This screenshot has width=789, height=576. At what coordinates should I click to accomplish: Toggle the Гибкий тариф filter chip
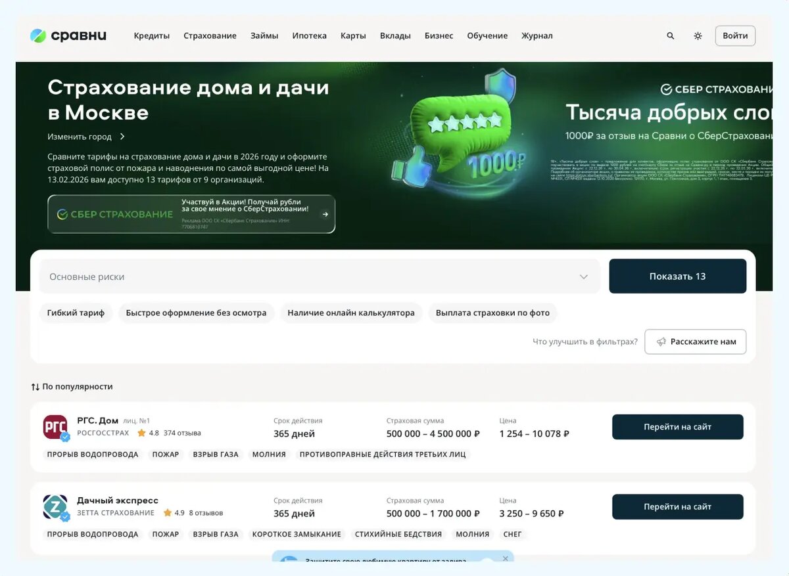coord(76,313)
